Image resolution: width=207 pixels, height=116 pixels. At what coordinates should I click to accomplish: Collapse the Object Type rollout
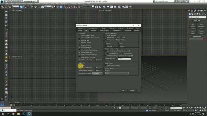pyautogui.click(x=197, y=20)
